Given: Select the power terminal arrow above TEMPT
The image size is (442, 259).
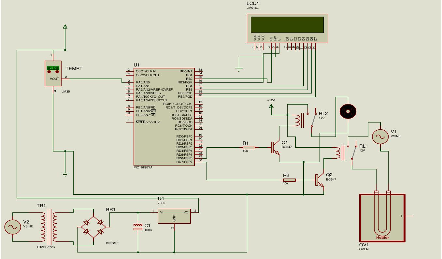Looking at the screenshot, I should tap(65, 27).
